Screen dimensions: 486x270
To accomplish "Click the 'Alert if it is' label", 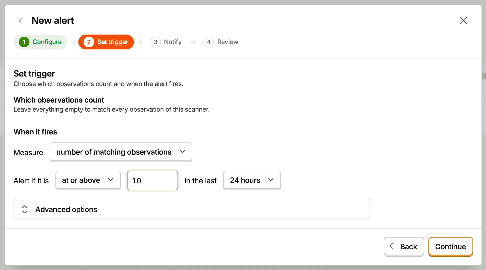I will pos(31,181).
